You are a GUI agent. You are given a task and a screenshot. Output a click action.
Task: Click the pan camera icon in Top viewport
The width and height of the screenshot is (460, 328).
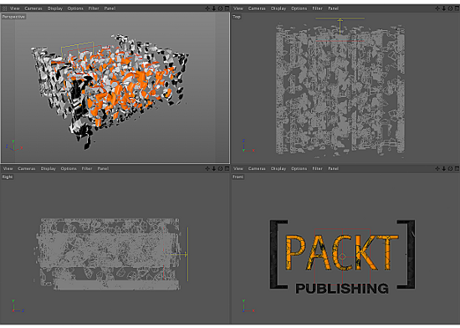pyautogui.click(x=437, y=8)
